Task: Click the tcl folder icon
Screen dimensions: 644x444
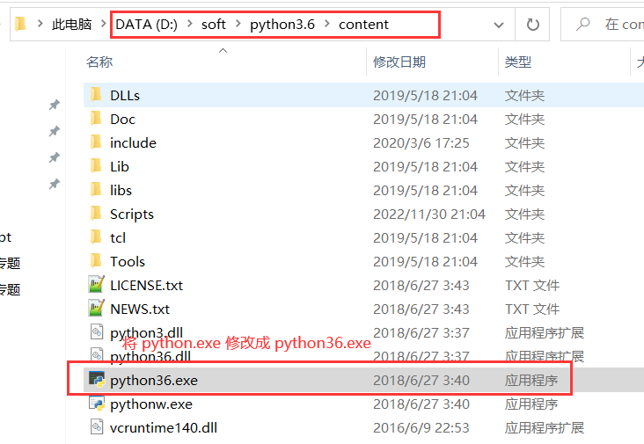Action: pyautogui.click(x=96, y=237)
